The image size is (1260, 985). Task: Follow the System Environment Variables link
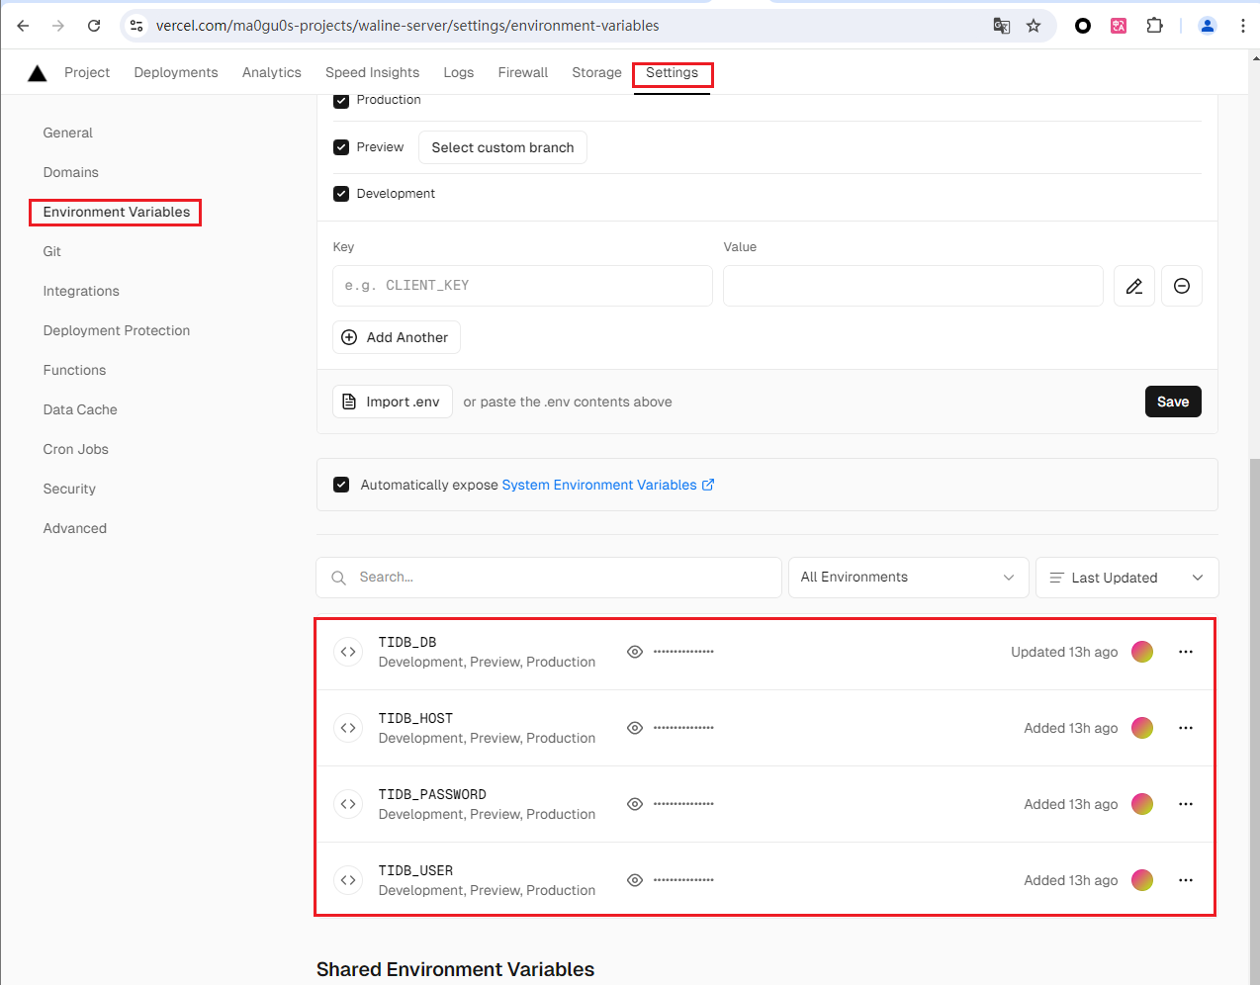[x=607, y=485]
